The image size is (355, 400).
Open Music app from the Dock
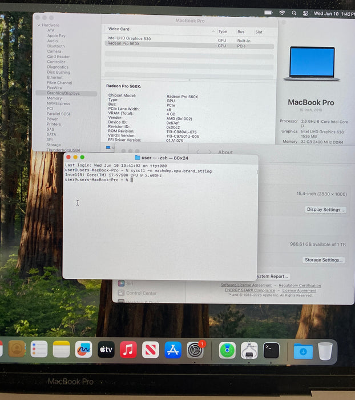[128, 350]
